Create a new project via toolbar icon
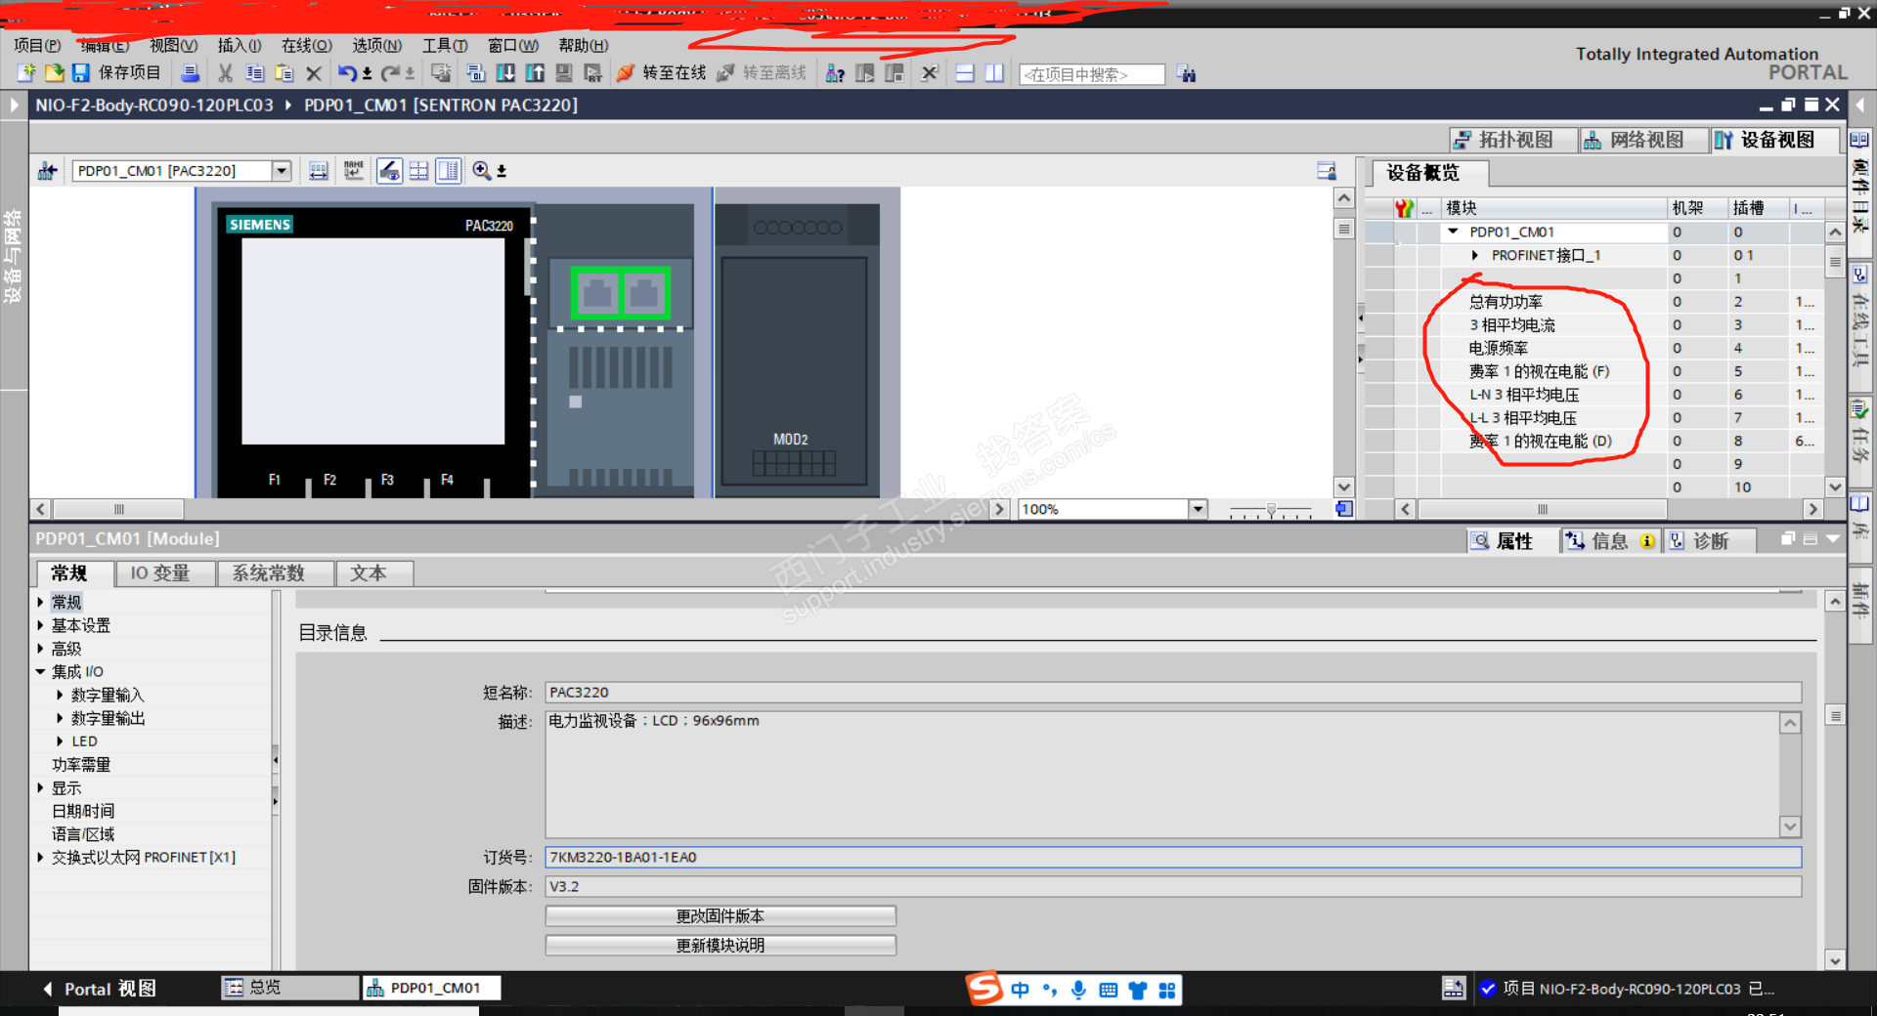Viewport: 1877px width, 1016px height. coord(26,73)
